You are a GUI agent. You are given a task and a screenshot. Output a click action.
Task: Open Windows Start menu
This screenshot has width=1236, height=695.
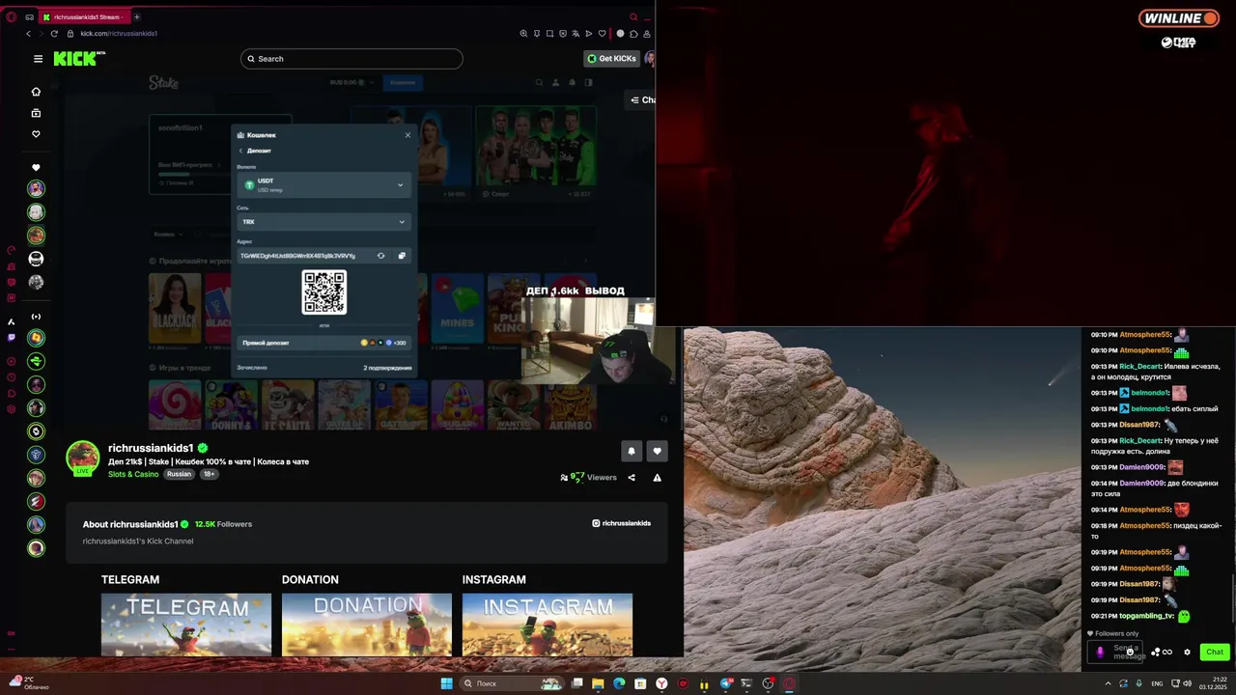click(x=446, y=683)
